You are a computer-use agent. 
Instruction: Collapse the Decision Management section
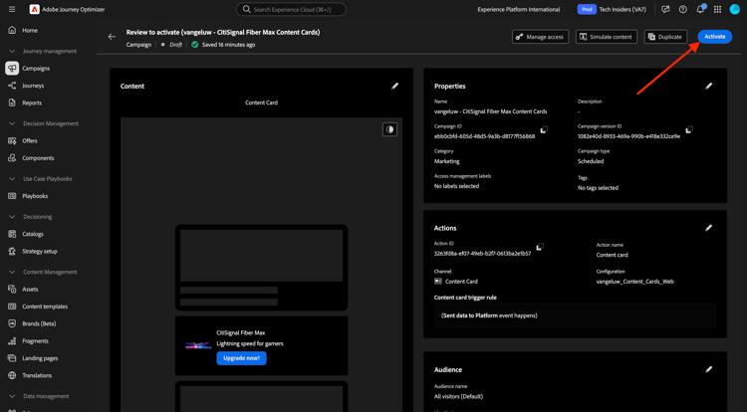[x=12, y=123]
